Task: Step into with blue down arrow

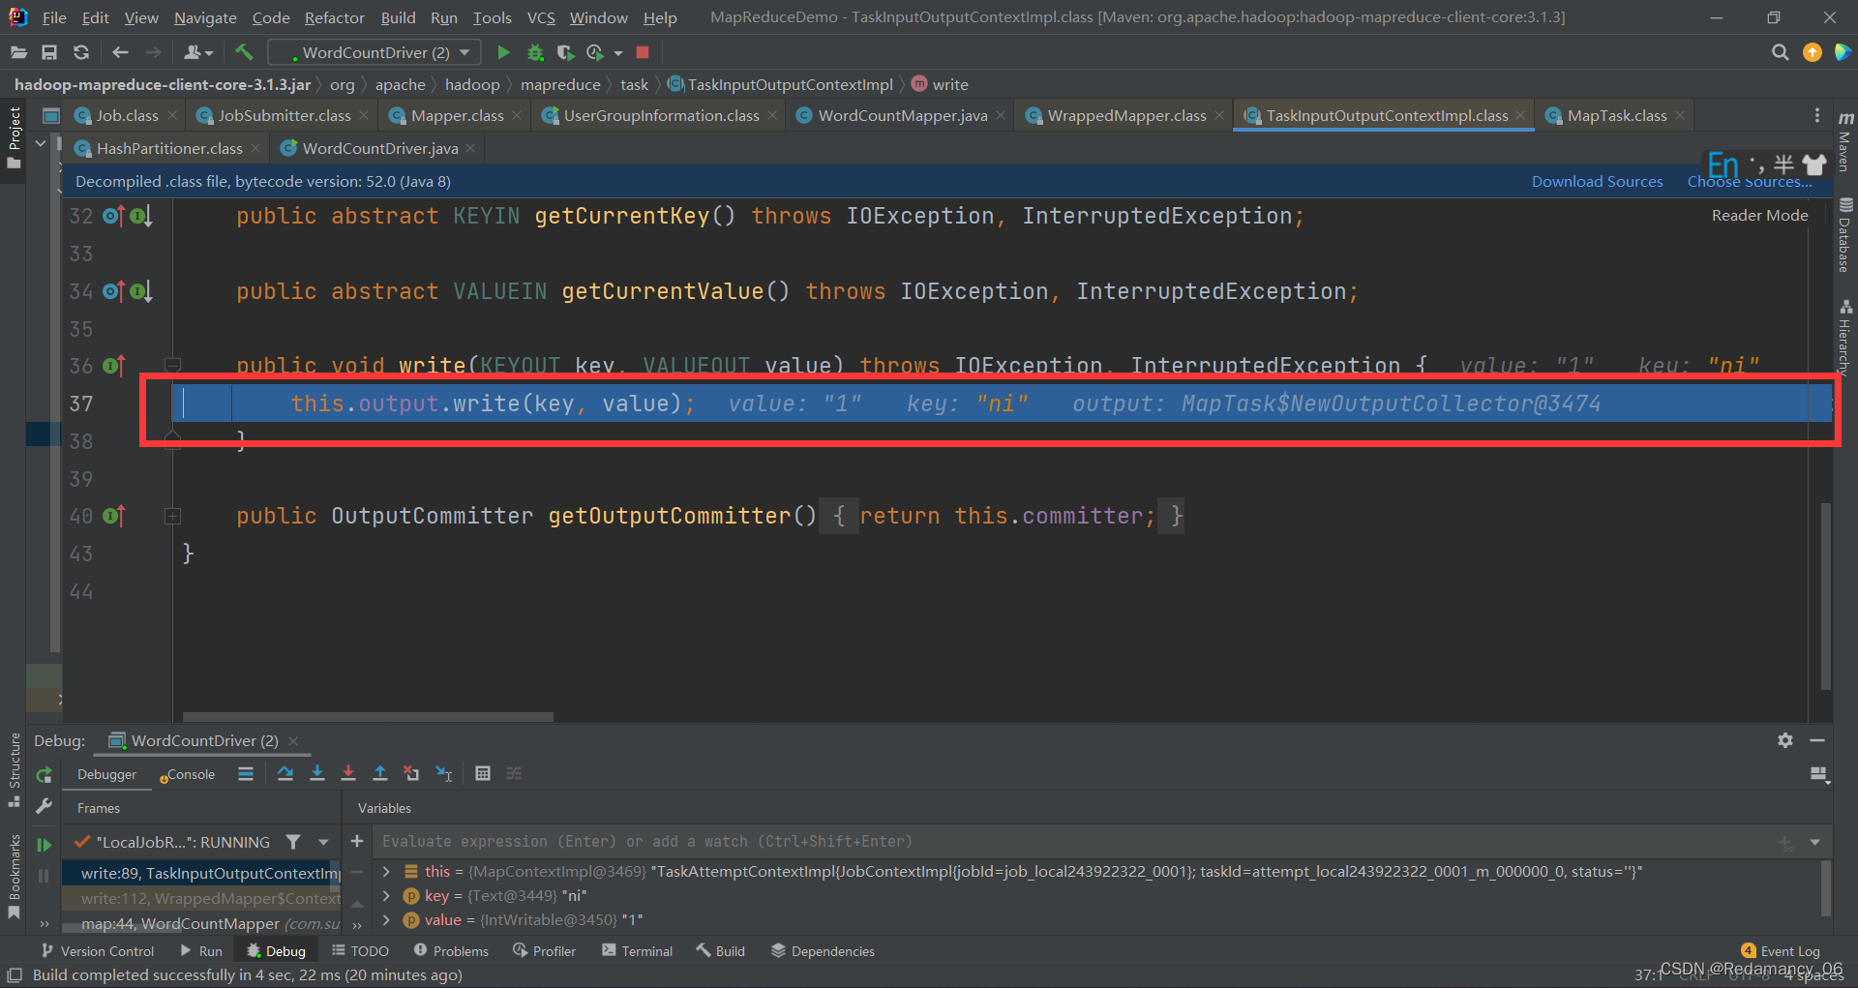Action: [317, 773]
